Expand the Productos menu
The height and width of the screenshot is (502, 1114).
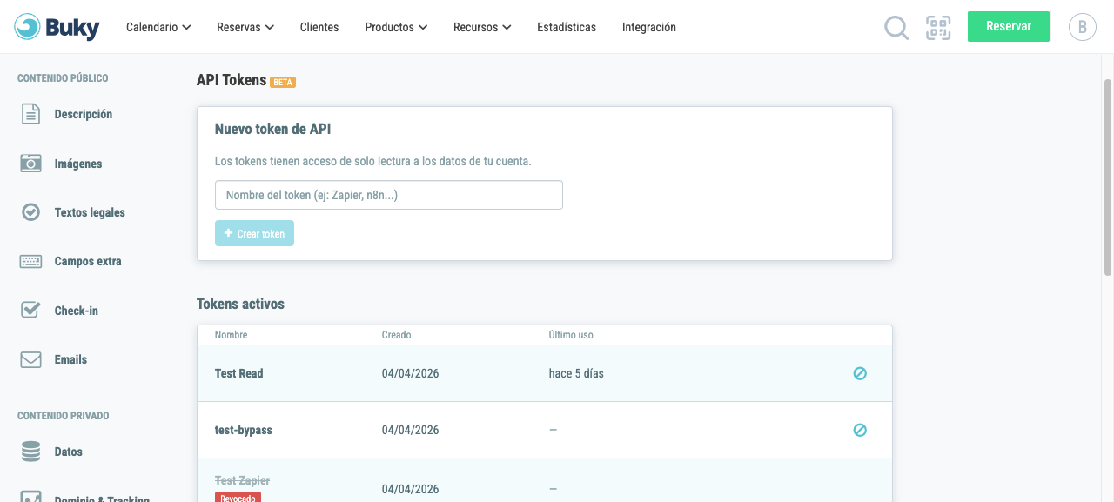click(x=396, y=27)
